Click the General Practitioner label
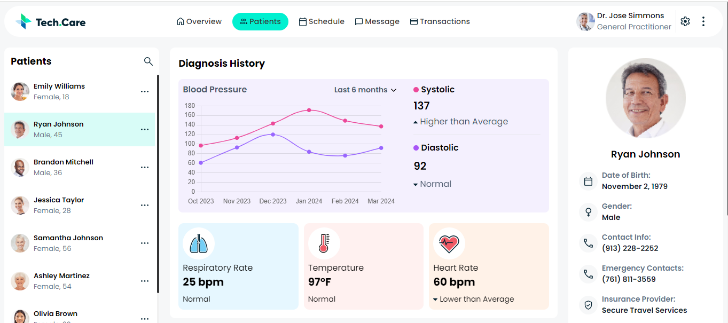Image resolution: width=728 pixels, height=323 pixels. (634, 27)
